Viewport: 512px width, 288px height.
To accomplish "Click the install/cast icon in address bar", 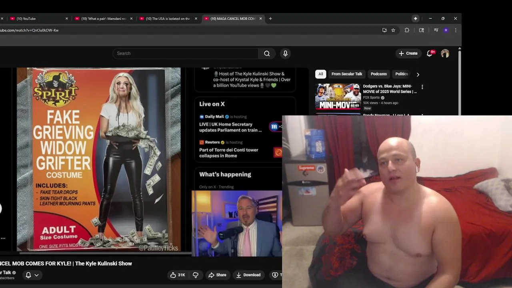I will [384, 30].
